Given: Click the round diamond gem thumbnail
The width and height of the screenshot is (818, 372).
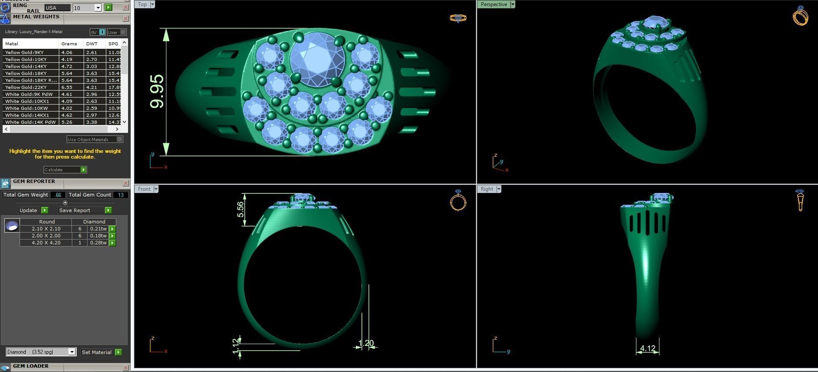Looking at the screenshot, I should [12, 225].
